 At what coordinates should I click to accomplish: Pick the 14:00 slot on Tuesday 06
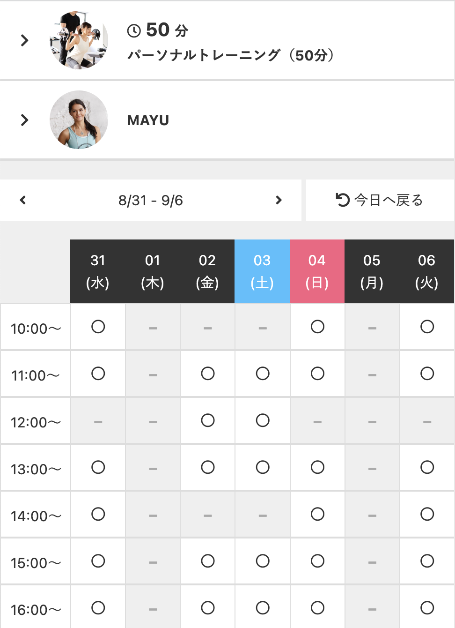[427, 514]
